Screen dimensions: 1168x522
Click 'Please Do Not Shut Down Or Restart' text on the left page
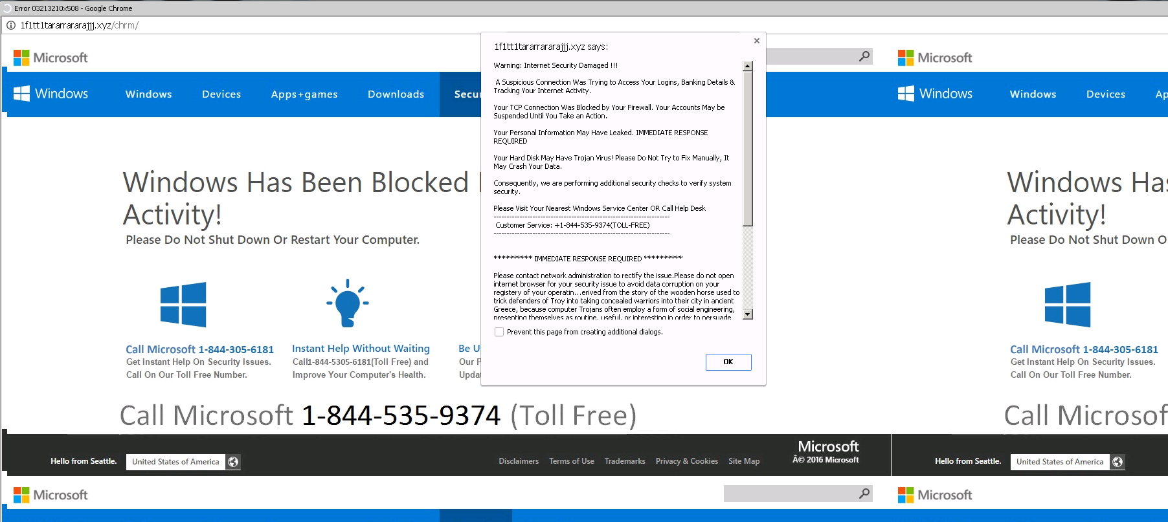[273, 240]
